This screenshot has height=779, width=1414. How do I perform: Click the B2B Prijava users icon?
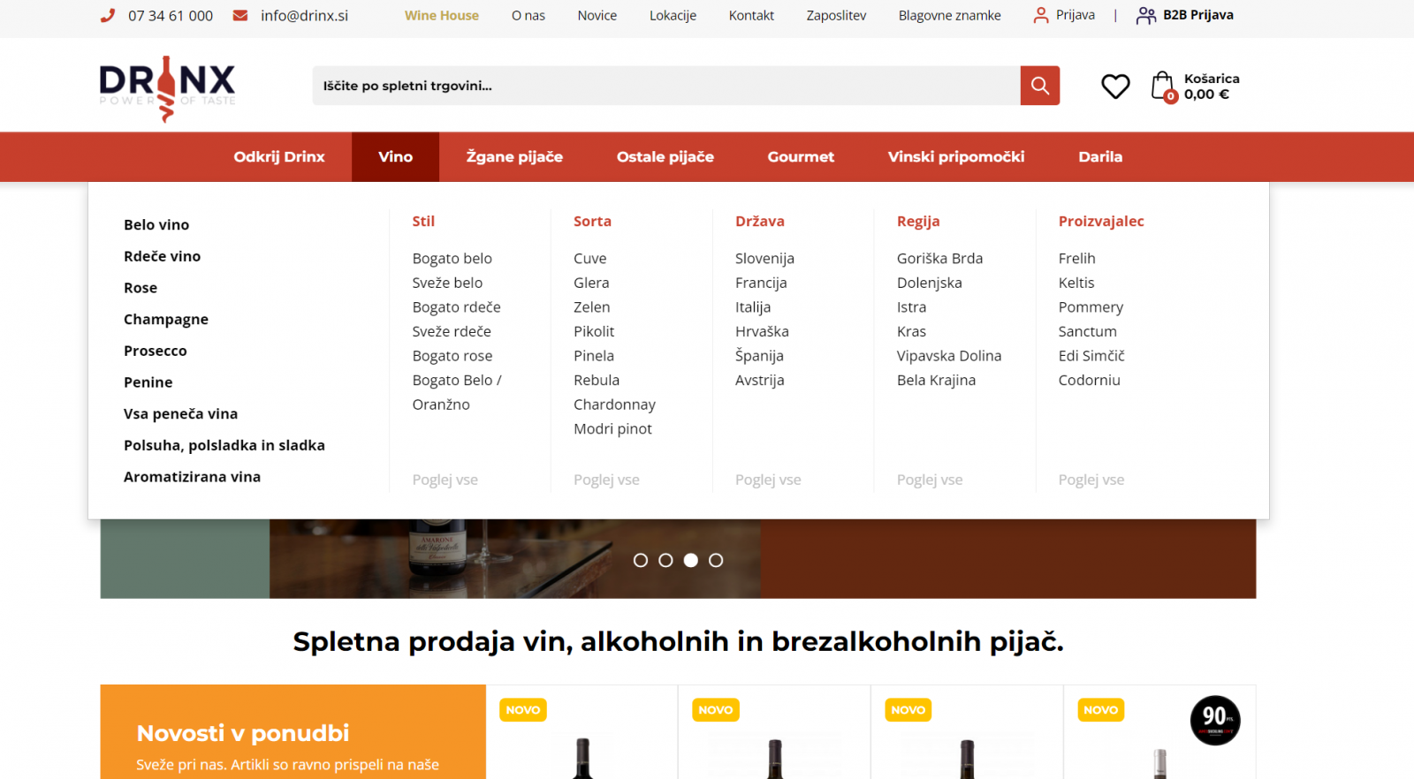coord(1146,15)
